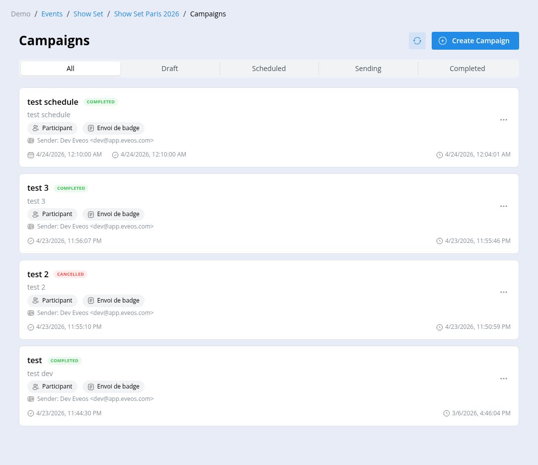Click the sender icon in test 3 card
Image resolution: width=538 pixels, height=465 pixels.
click(31, 227)
